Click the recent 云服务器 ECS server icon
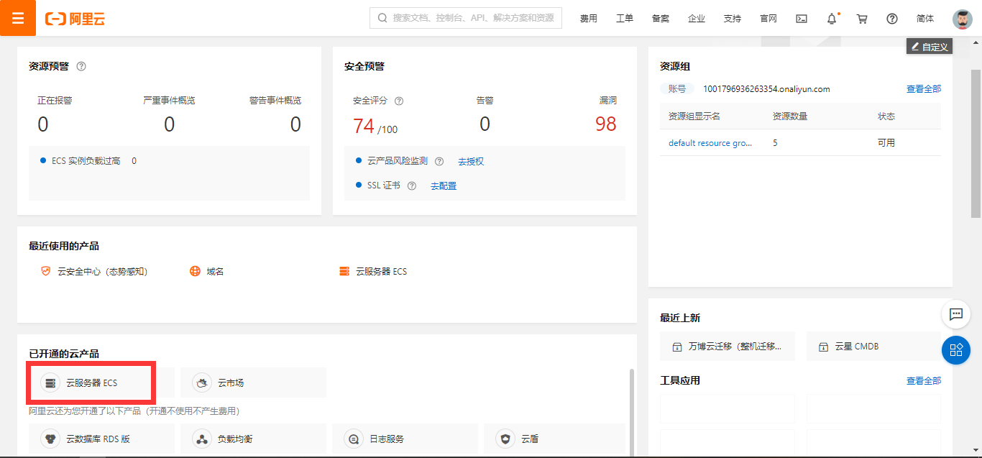The height and width of the screenshot is (458, 982). (x=344, y=271)
